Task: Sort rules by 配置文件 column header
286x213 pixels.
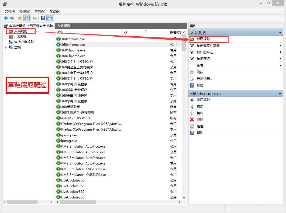Action: [x=176, y=33]
